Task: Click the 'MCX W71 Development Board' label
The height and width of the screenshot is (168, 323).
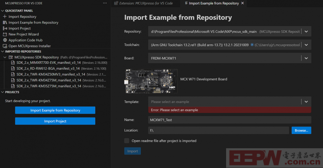Action: pos(204,79)
